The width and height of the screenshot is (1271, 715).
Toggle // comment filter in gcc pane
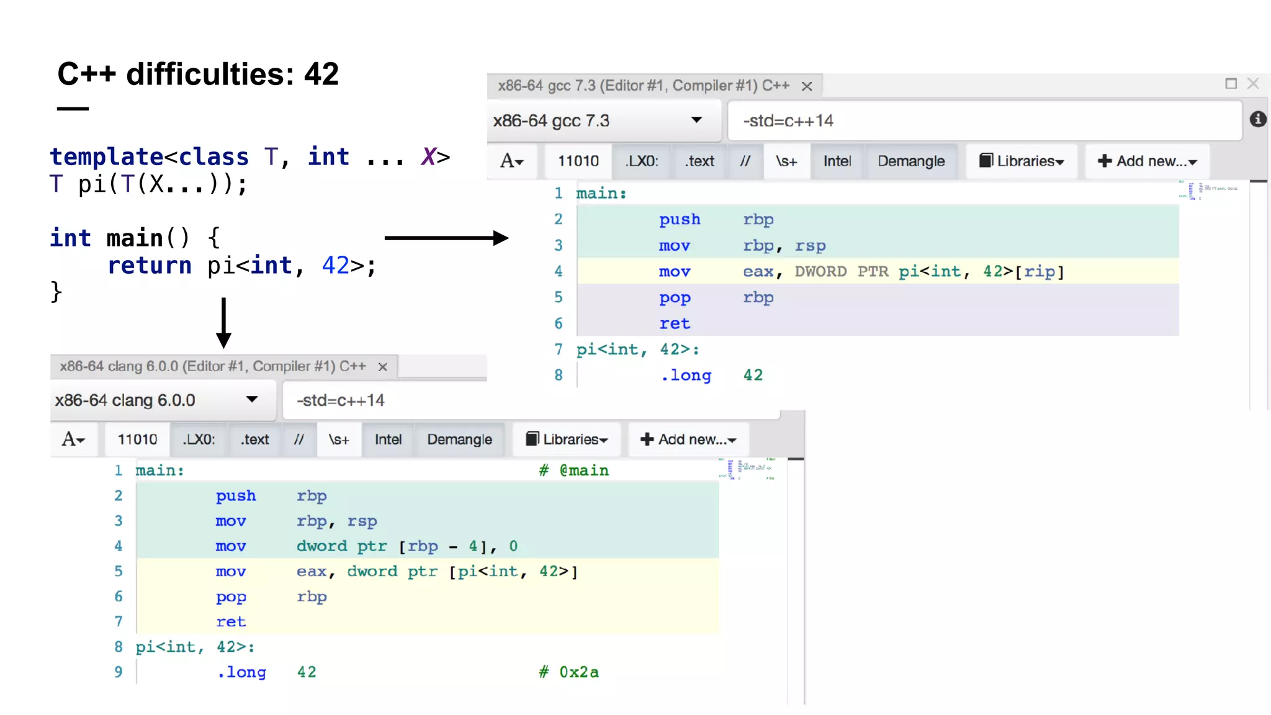(745, 161)
